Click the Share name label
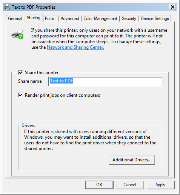 click(30, 81)
